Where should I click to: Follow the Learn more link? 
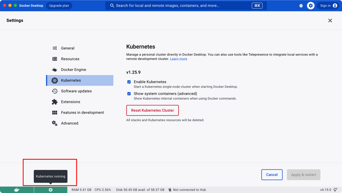click(179, 59)
